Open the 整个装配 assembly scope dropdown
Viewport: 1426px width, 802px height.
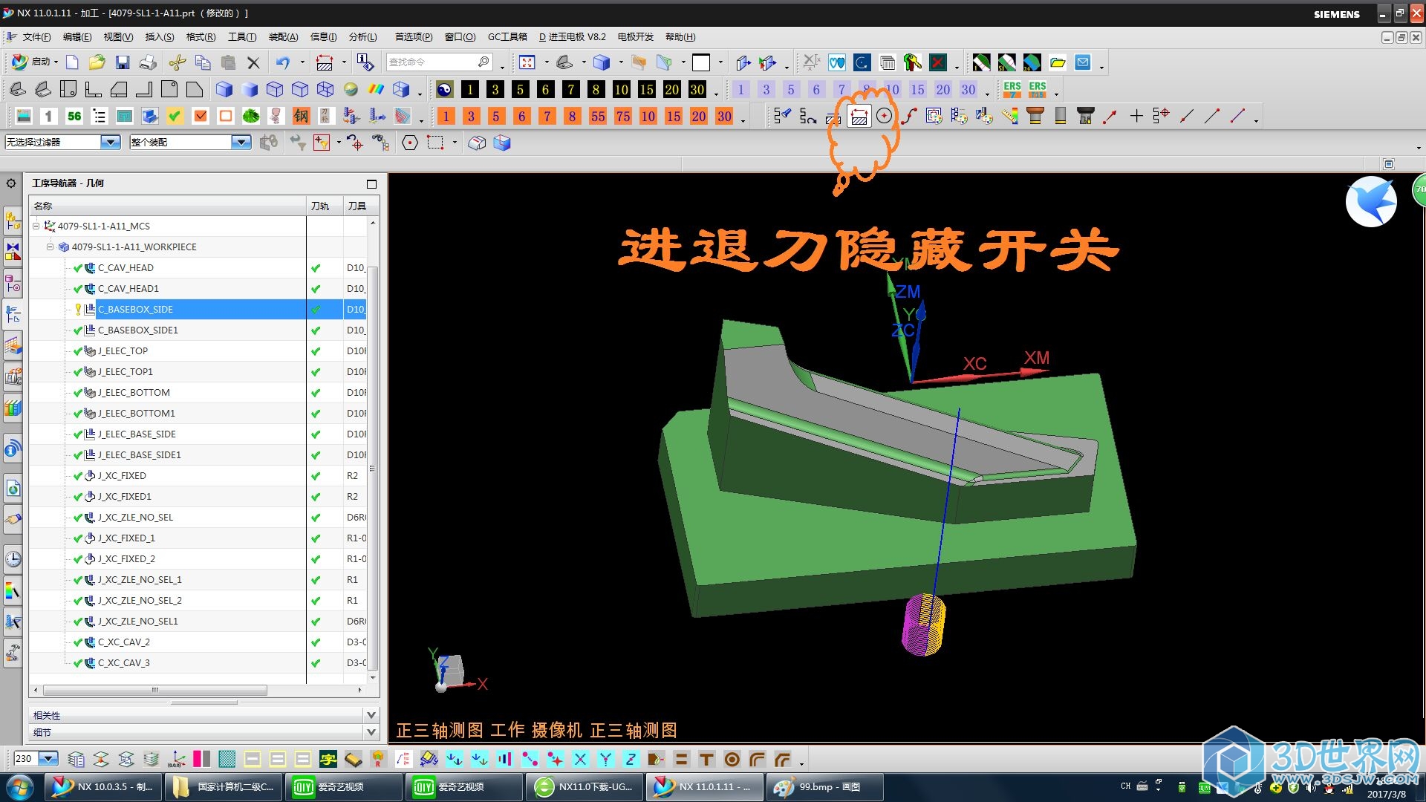pyautogui.click(x=241, y=142)
